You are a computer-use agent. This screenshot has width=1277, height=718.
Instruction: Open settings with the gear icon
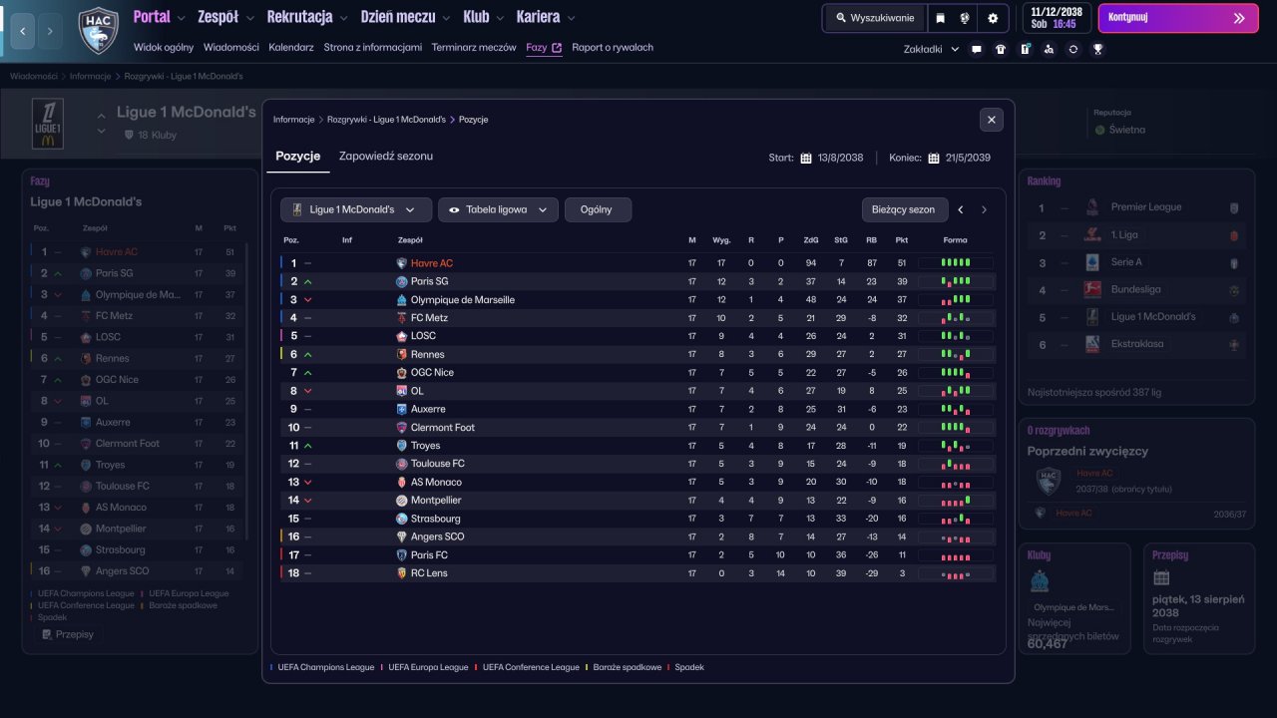[992, 18]
